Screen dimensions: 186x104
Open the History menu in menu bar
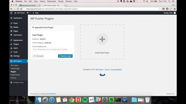(x=42, y=1)
